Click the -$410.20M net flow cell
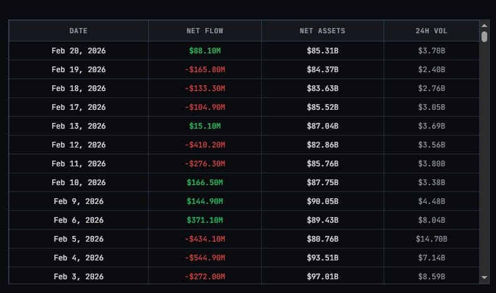This screenshot has width=496, height=293. click(x=205, y=145)
